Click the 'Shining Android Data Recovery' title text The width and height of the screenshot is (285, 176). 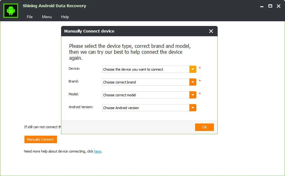[x=54, y=6]
